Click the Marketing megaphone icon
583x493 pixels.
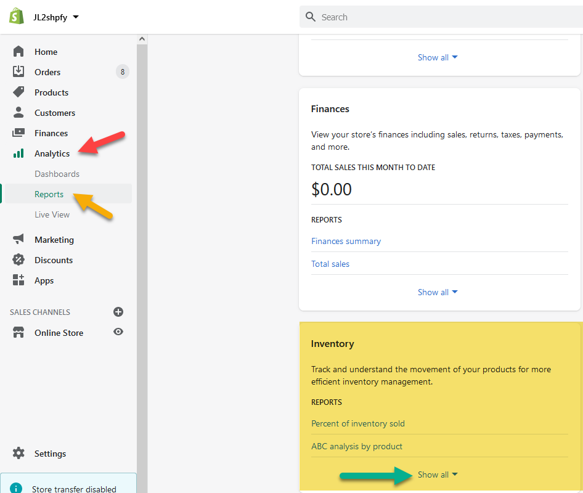(18, 239)
